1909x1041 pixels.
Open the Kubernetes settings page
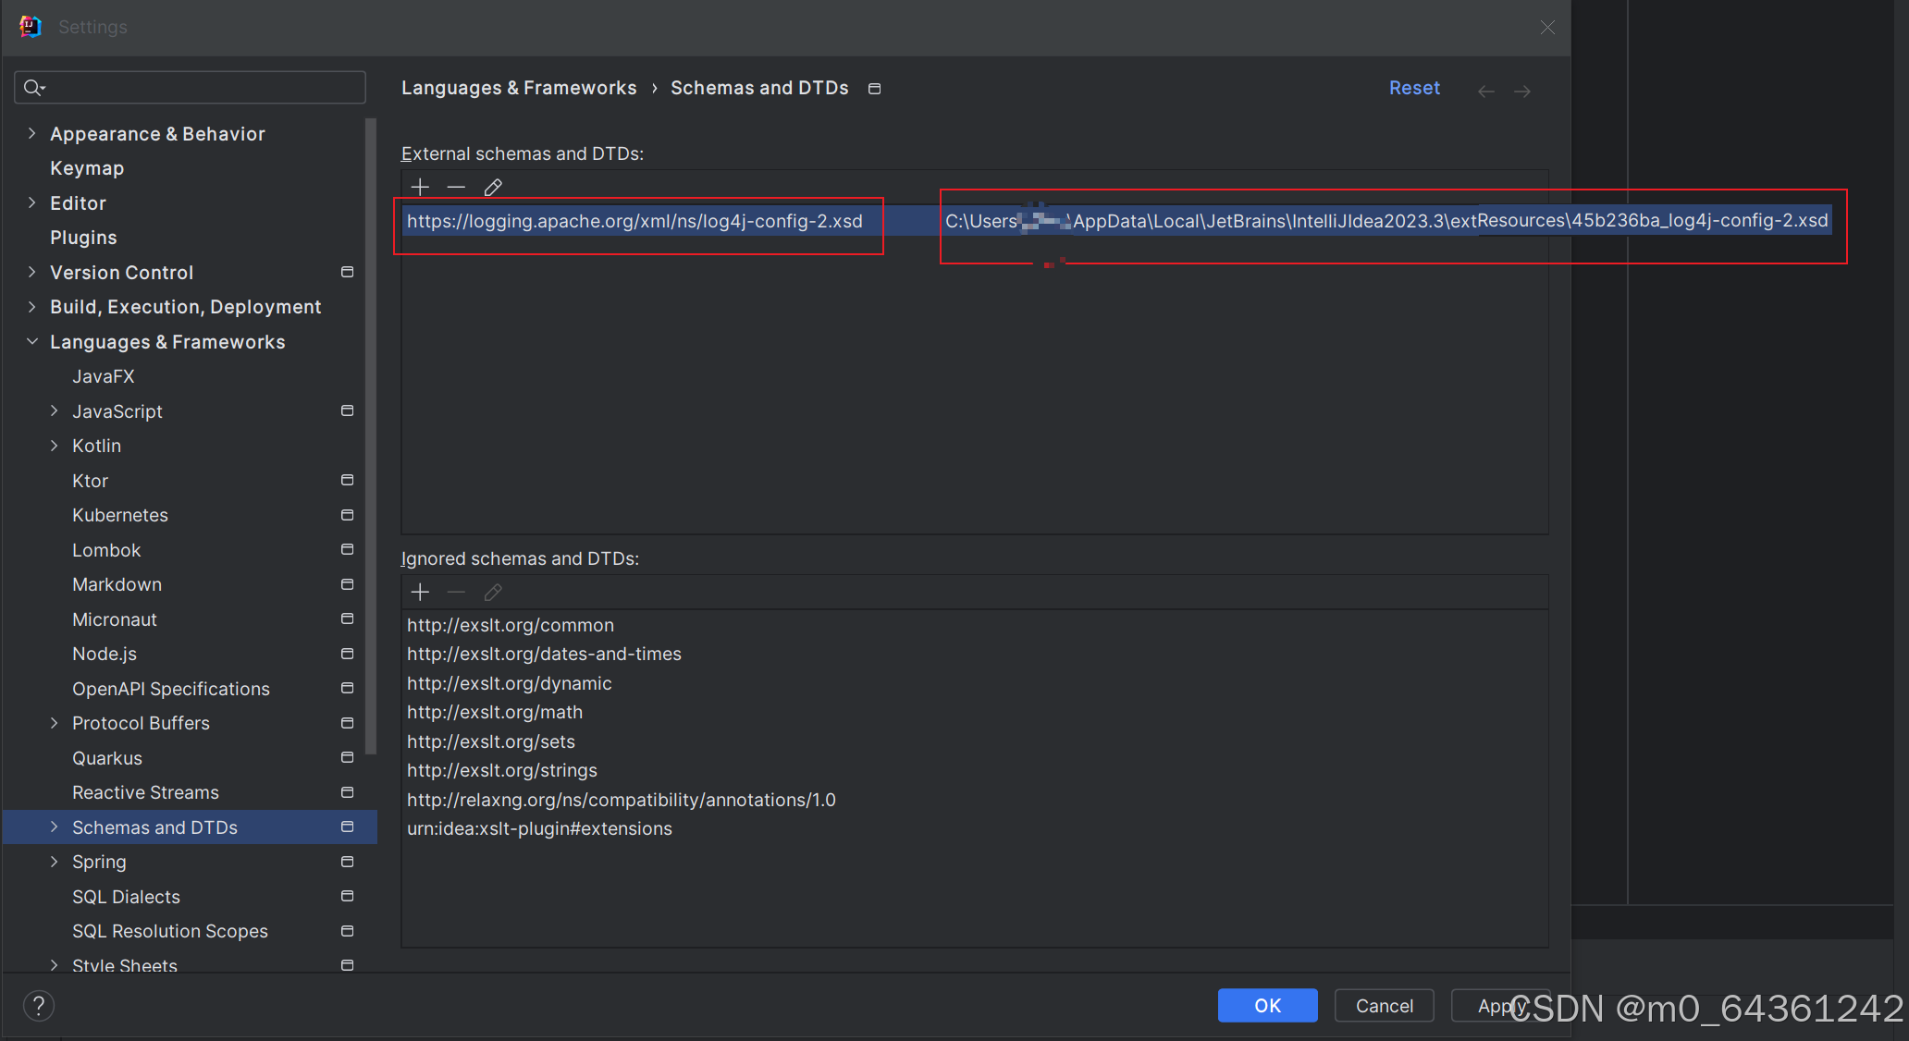(x=120, y=515)
